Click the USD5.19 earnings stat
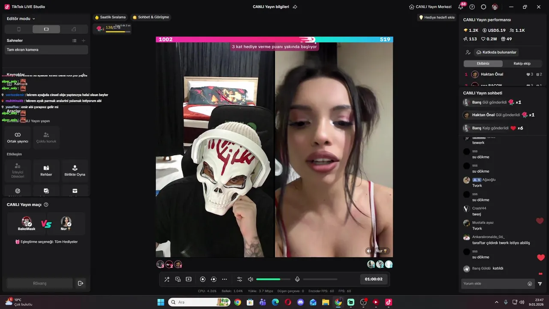This screenshot has height=309, width=549. [x=494, y=30]
